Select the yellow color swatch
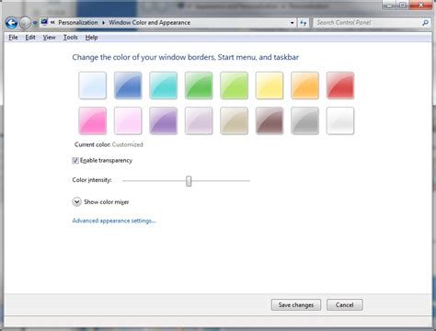This screenshot has height=331, width=436. [270, 86]
